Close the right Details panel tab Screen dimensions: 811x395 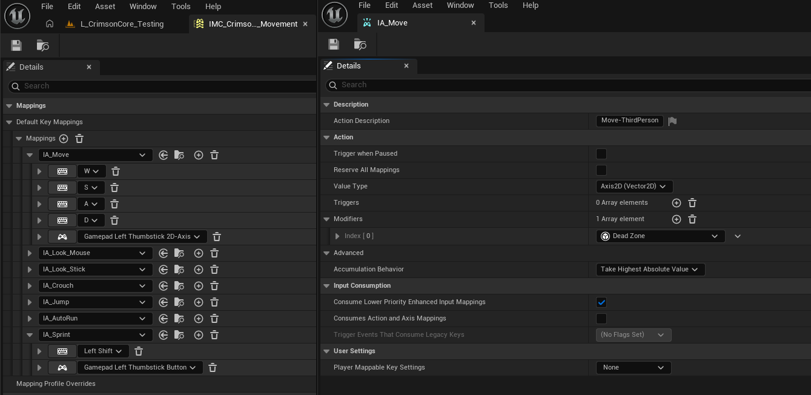point(406,66)
